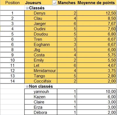Click the Kazen name cell
117x115 pixels.
click(x=41, y=97)
